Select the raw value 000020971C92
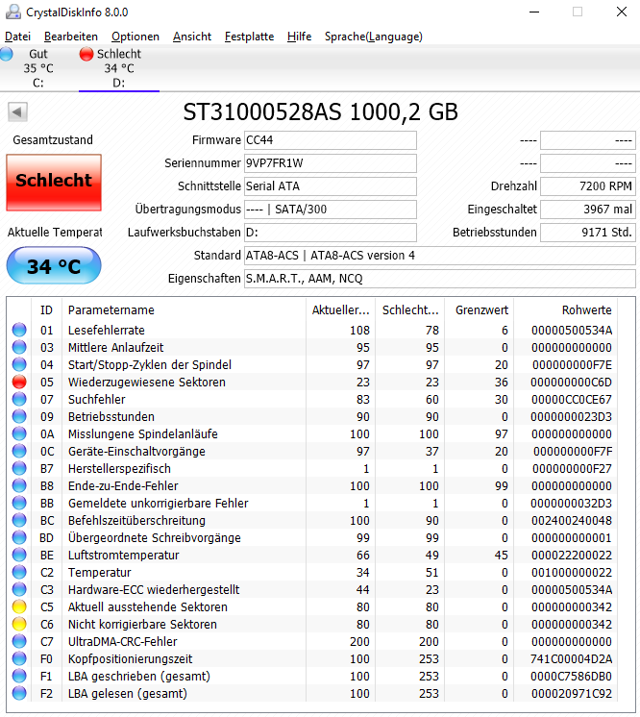640x717 pixels. (x=571, y=694)
